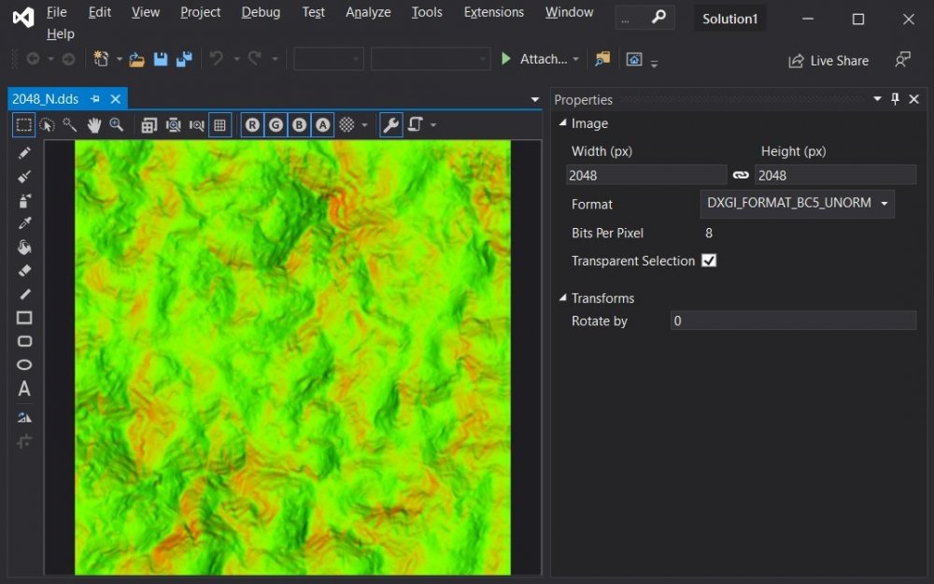This screenshot has height=584, width=934.
Task: Select the Ellipse shape tool
Action: [x=24, y=365]
